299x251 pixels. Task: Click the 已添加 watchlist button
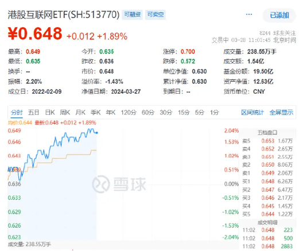point(279,15)
